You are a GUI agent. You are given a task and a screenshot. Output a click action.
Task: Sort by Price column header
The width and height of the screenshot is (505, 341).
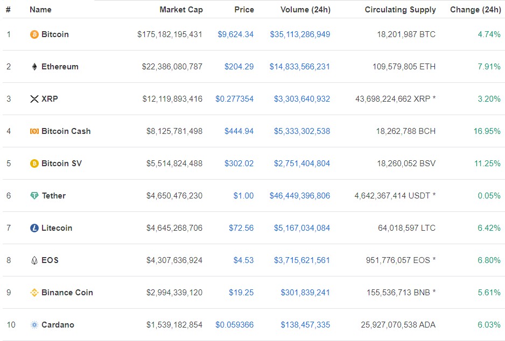pos(244,10)
